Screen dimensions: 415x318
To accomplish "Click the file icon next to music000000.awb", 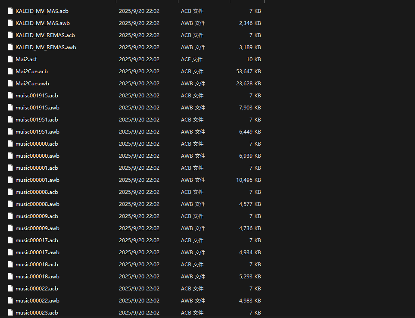I will coord(10,156).
